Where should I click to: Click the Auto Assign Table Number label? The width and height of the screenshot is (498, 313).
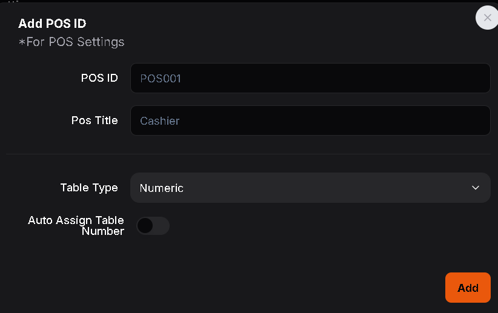point(76,225)
